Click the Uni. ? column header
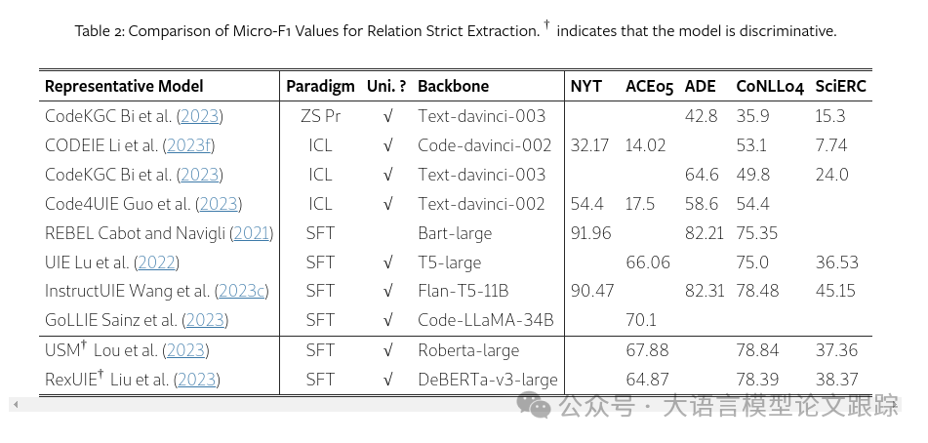This screenshot has height=443, width=928. tap(386, 86)
